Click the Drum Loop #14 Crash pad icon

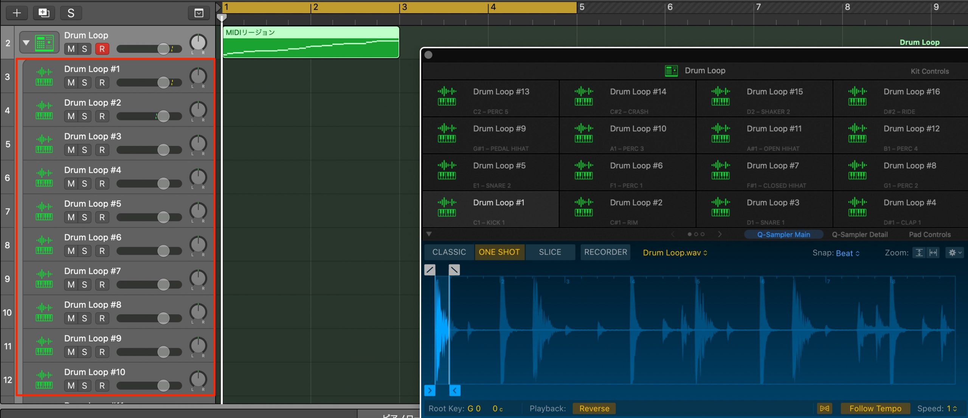(x=583, y=96)
